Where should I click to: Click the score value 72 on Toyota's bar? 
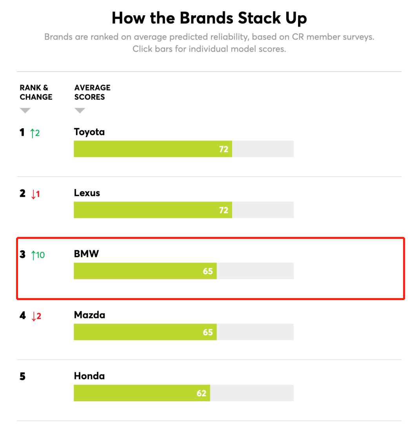tap(224, 149)
